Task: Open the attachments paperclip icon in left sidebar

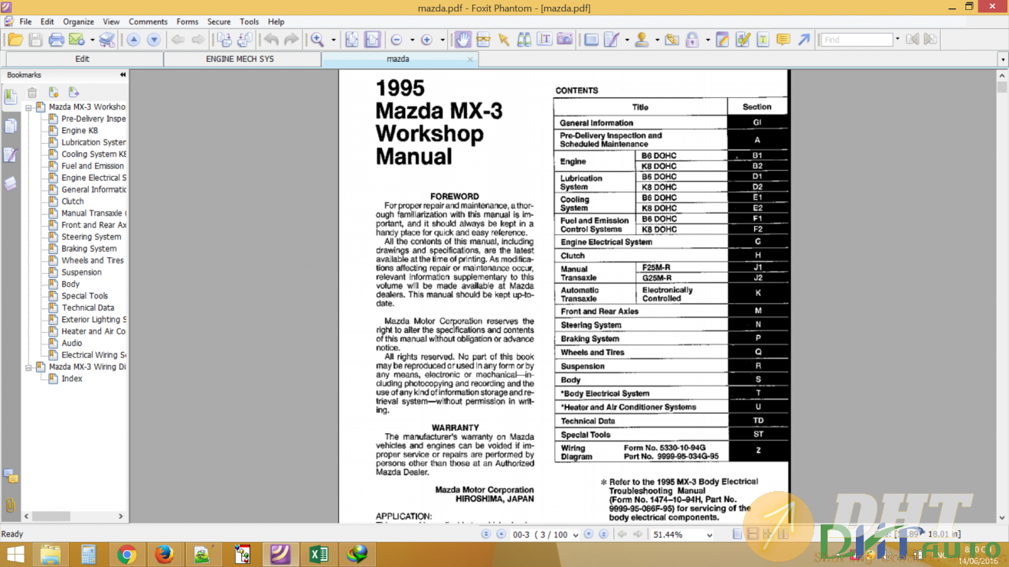Action: (x=11, y=505)
